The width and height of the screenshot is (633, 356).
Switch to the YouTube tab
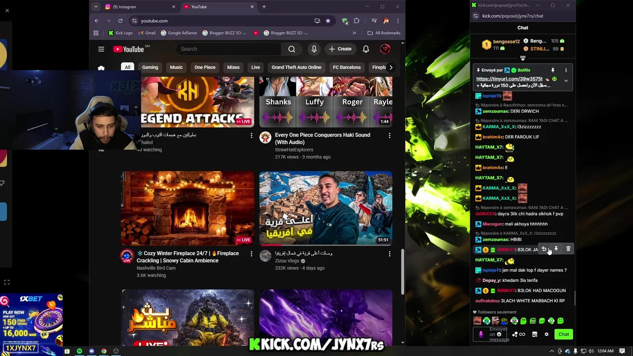click(x=218, y=7)
